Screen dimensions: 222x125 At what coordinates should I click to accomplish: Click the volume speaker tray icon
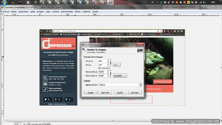pos(204,2)
